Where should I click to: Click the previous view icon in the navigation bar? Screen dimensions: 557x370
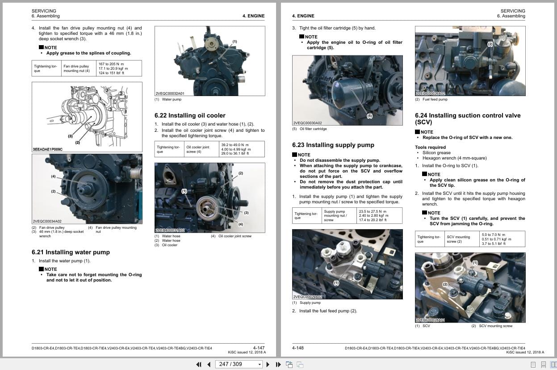pos(289,364)
